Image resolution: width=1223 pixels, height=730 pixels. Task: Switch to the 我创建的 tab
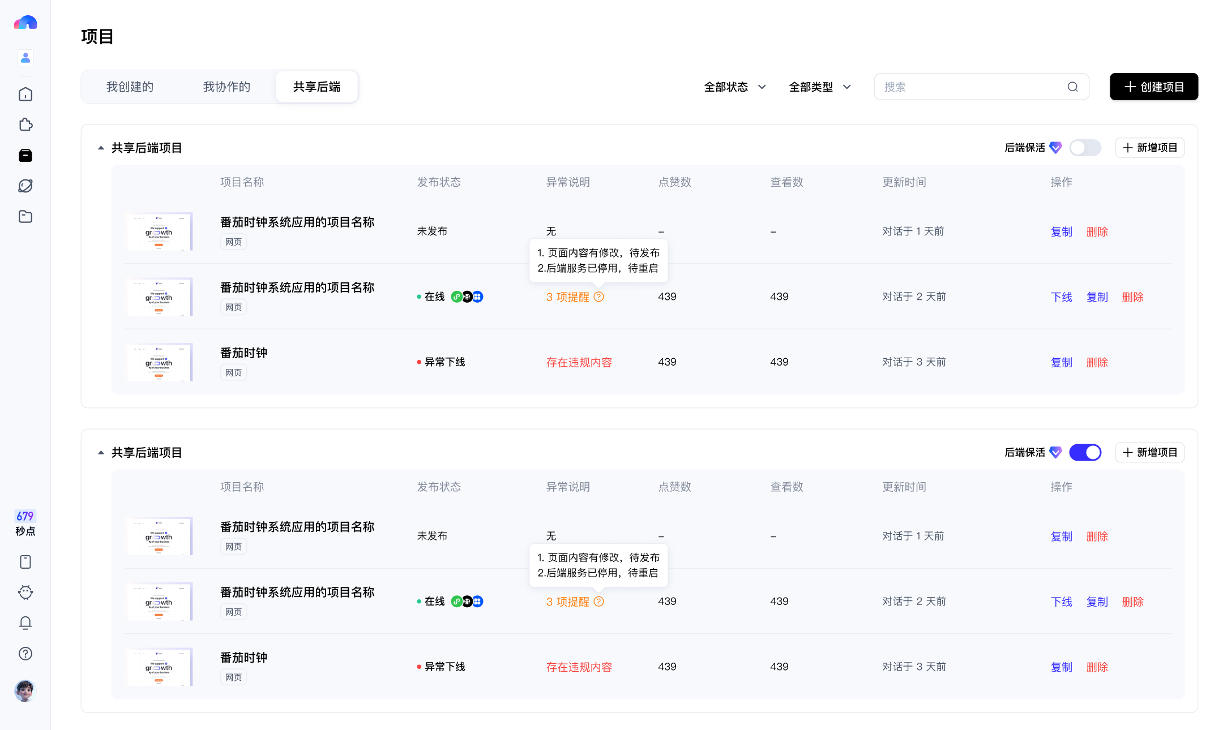(130, 87)
